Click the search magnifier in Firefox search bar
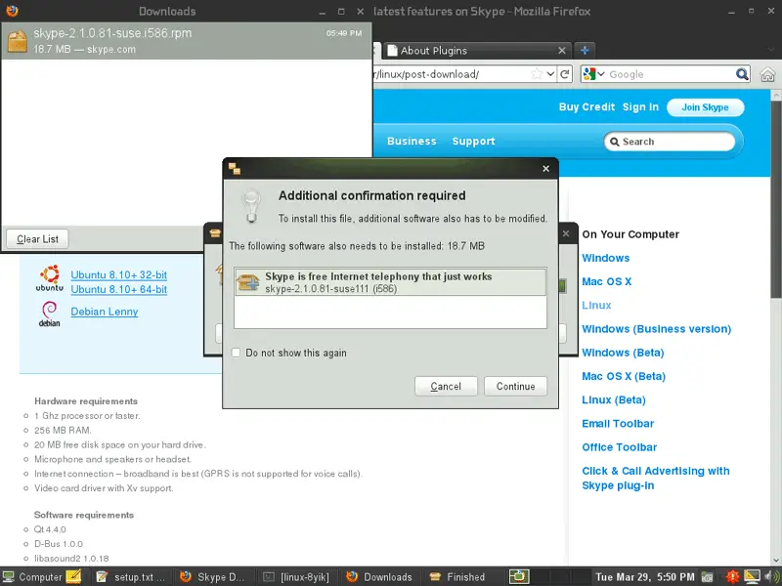The width and height of the screenshot is (782, 586). coord(742,74)
